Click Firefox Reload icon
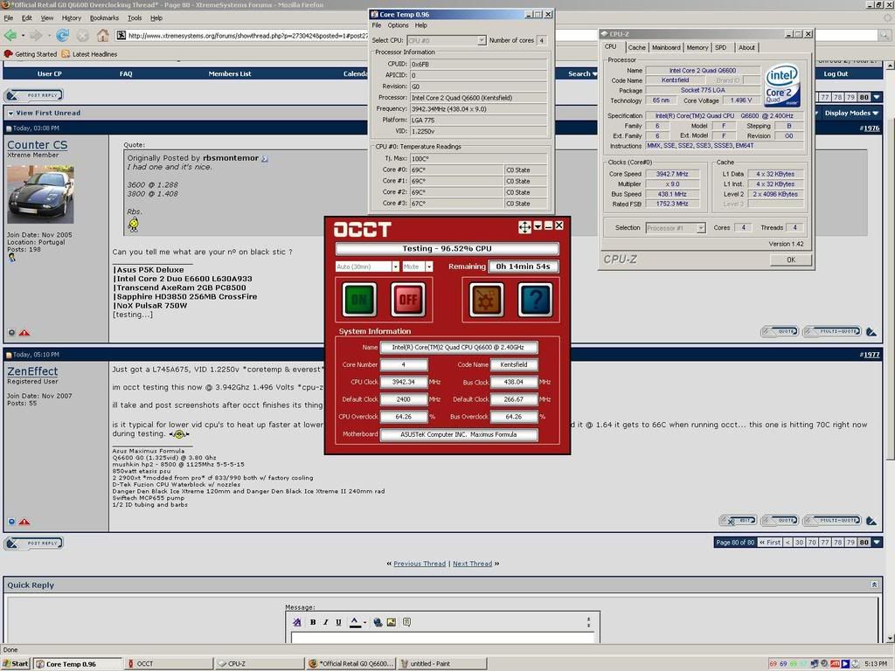 tap(62, 36)
